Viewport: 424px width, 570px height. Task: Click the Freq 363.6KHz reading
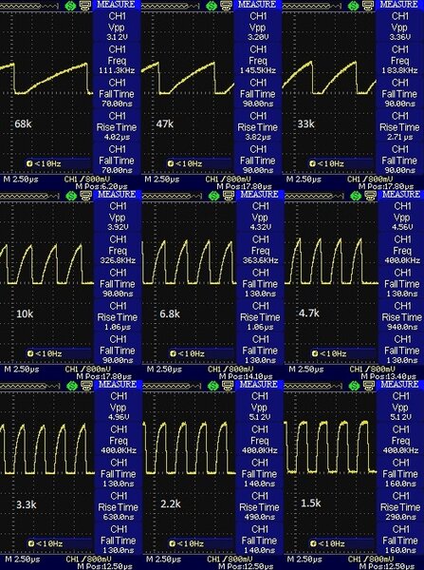pos(260,260)
